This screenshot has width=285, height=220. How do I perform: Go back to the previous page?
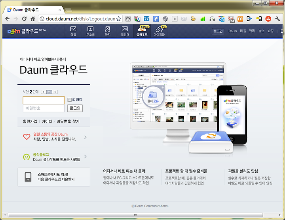point(7,19)
